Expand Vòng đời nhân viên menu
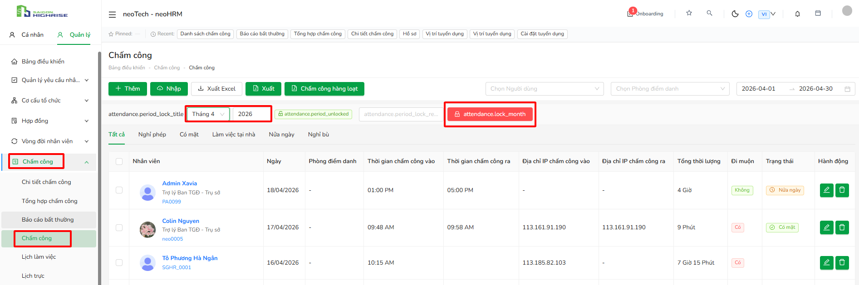This screenshot has width=859, height=285. coord(49,141)
